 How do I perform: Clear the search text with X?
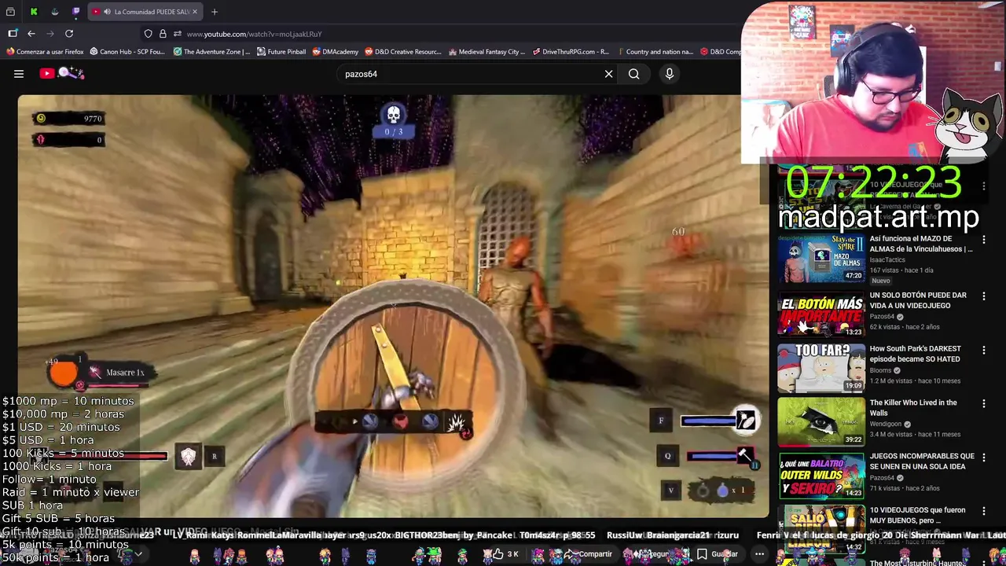608,74
